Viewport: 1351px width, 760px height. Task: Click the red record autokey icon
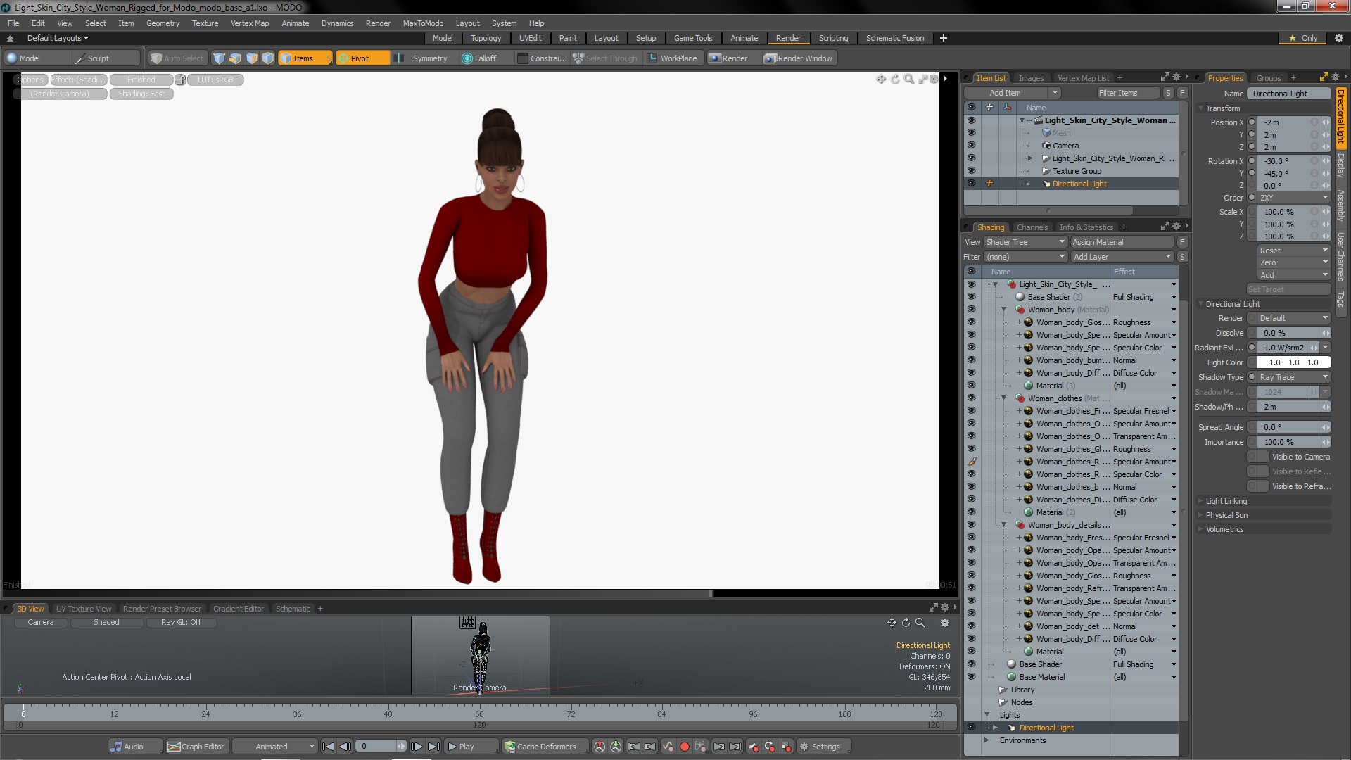[x=684, y=747]
